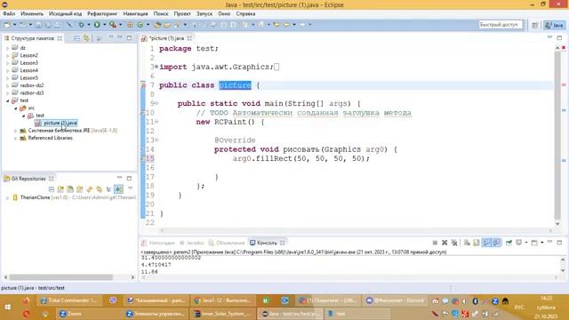Click the Clear Console icon

tap(467, 243)
